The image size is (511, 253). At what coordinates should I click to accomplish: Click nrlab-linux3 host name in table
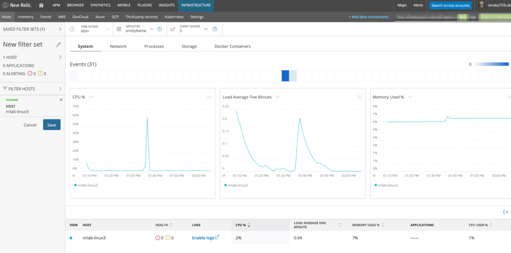[x=94, y=238]
